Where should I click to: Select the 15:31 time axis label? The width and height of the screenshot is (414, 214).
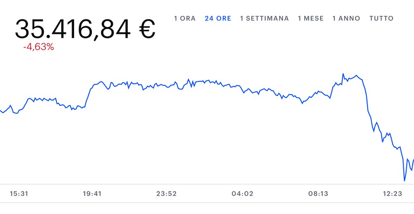(19, 194)
